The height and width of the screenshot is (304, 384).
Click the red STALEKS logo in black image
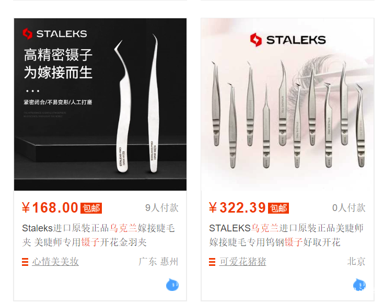coord(55,34)
